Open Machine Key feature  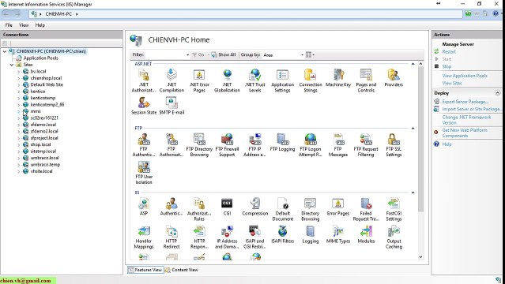coord(338,78)
